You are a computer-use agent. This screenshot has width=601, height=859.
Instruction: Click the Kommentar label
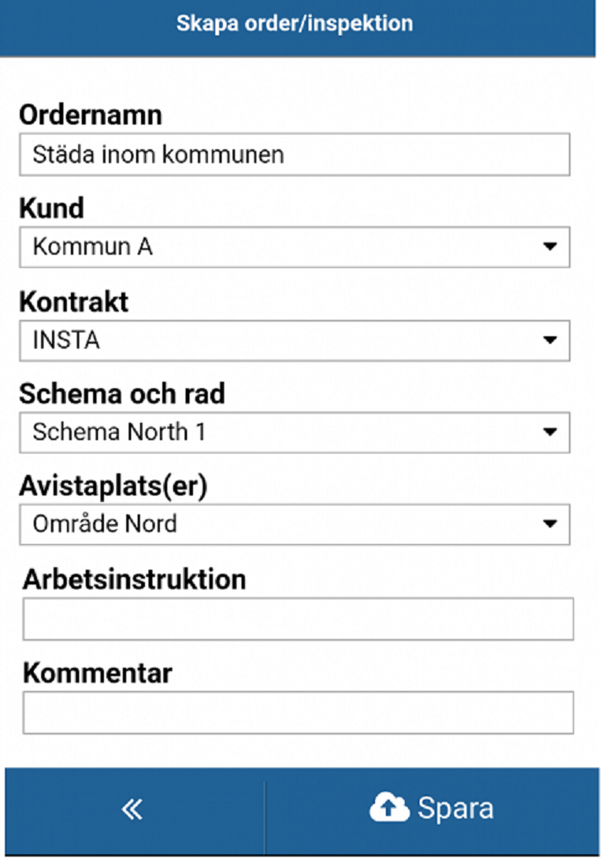tap(97, 674)
